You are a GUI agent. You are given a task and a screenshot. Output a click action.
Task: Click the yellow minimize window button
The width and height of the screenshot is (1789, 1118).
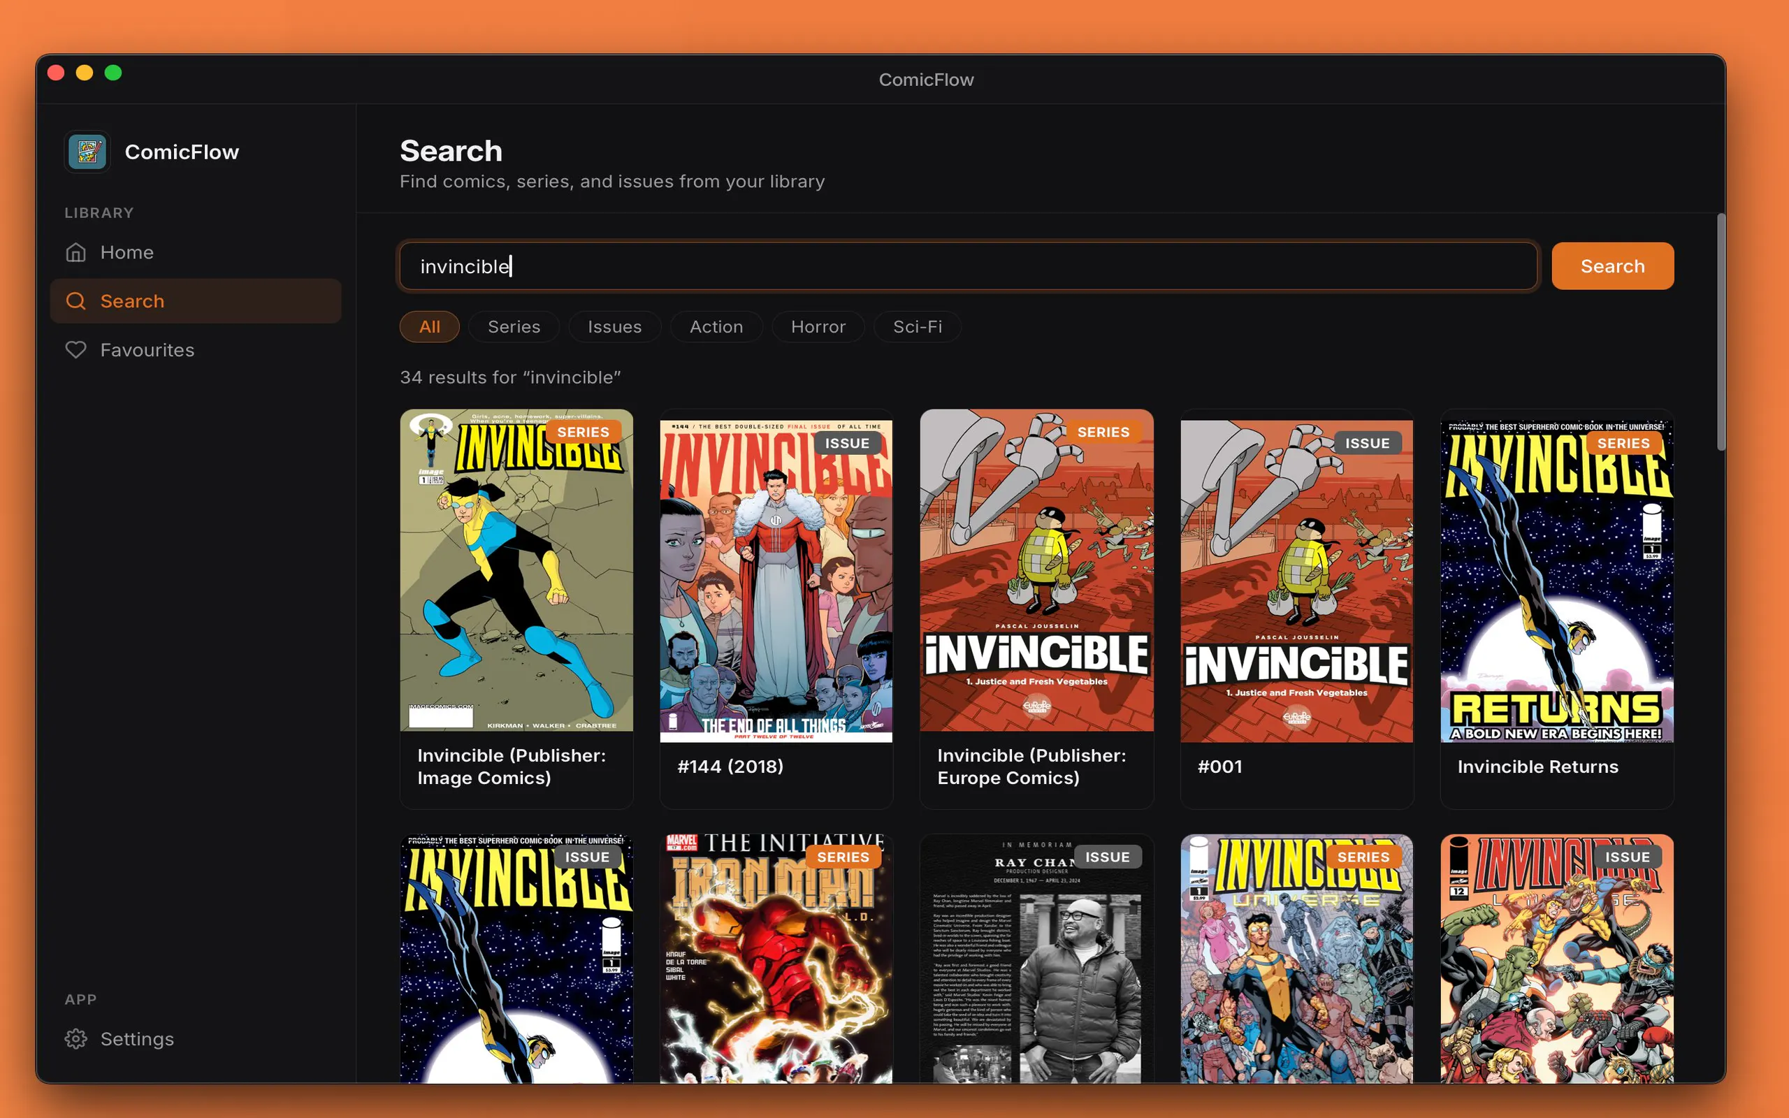85,73
